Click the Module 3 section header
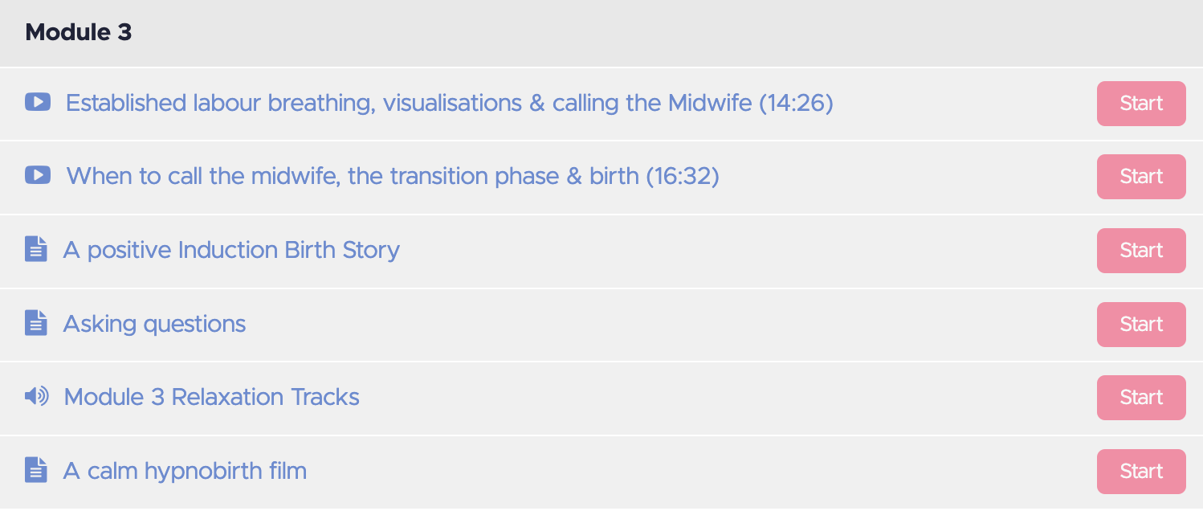Viewport: 1203px width, 511px height. click(x=601, y=33)
